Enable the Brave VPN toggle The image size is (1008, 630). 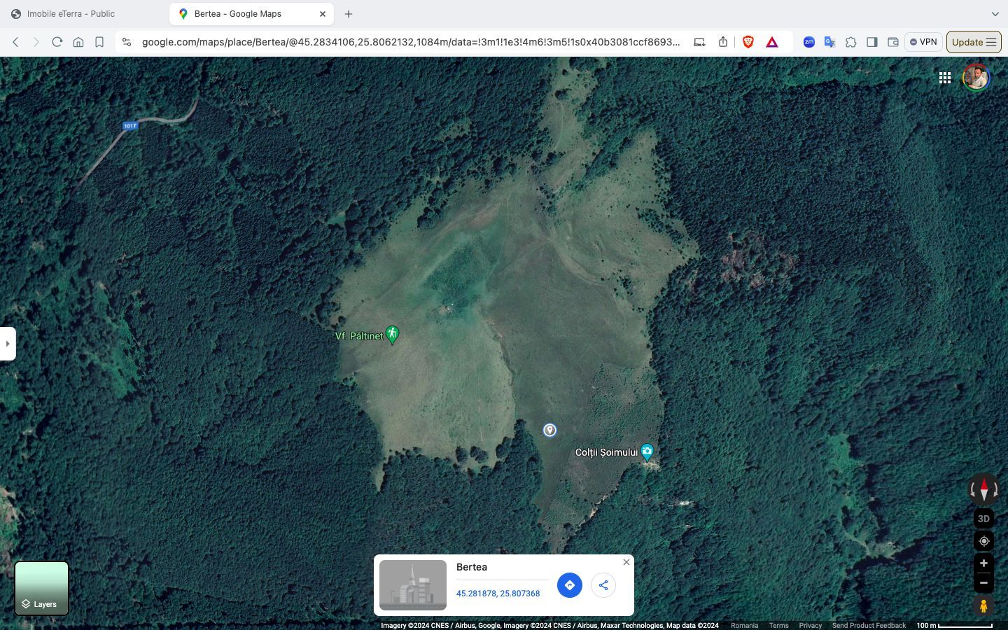(923, 42)
